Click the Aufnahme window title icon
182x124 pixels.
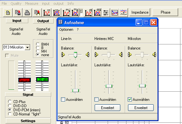pos(60,22)
